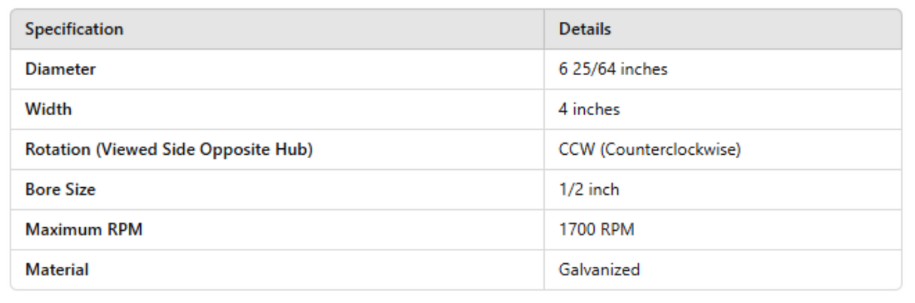915x303 pixels.
Task: Click the 'CCW' abbreviation text
Action: coord(576,150)
